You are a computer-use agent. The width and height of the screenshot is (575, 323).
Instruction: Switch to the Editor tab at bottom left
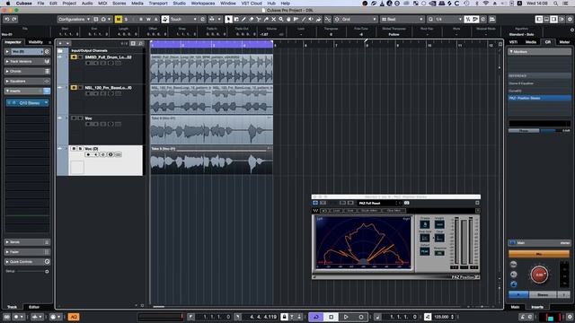34,307
